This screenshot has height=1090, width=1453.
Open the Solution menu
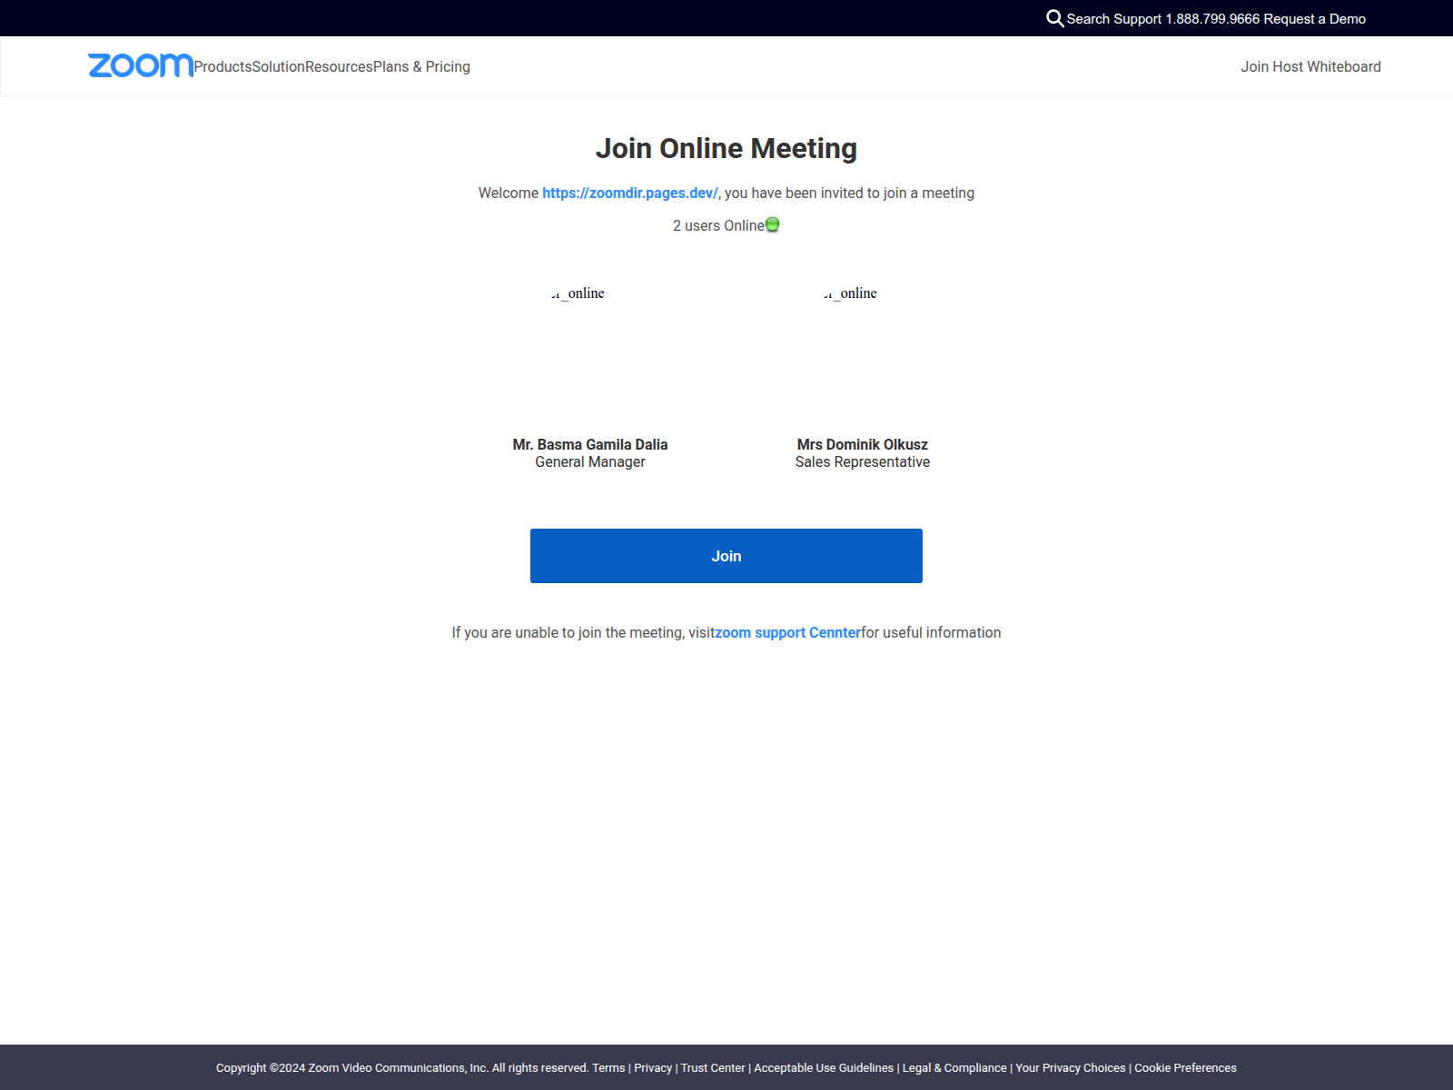point(279,66)
